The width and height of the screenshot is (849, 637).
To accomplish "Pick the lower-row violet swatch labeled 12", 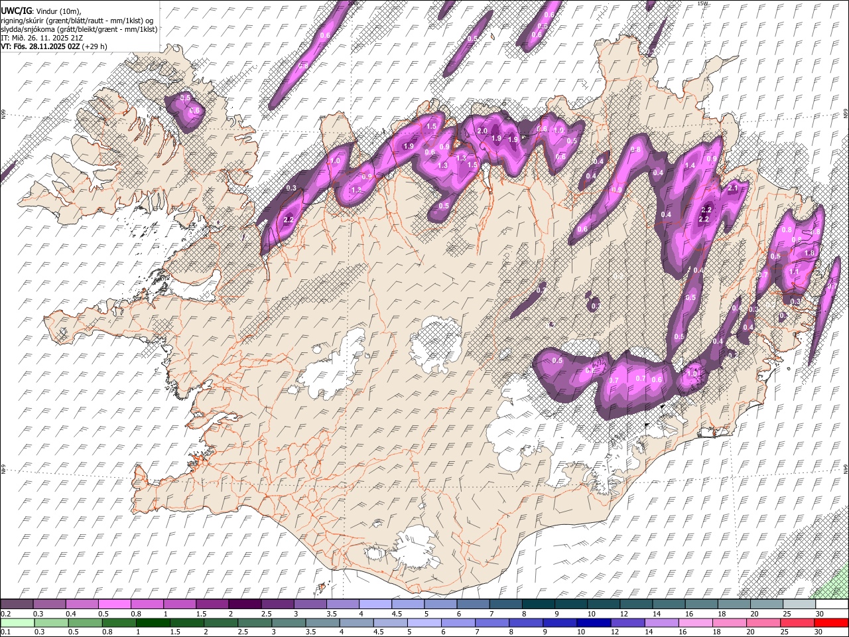I will (627, 623).
